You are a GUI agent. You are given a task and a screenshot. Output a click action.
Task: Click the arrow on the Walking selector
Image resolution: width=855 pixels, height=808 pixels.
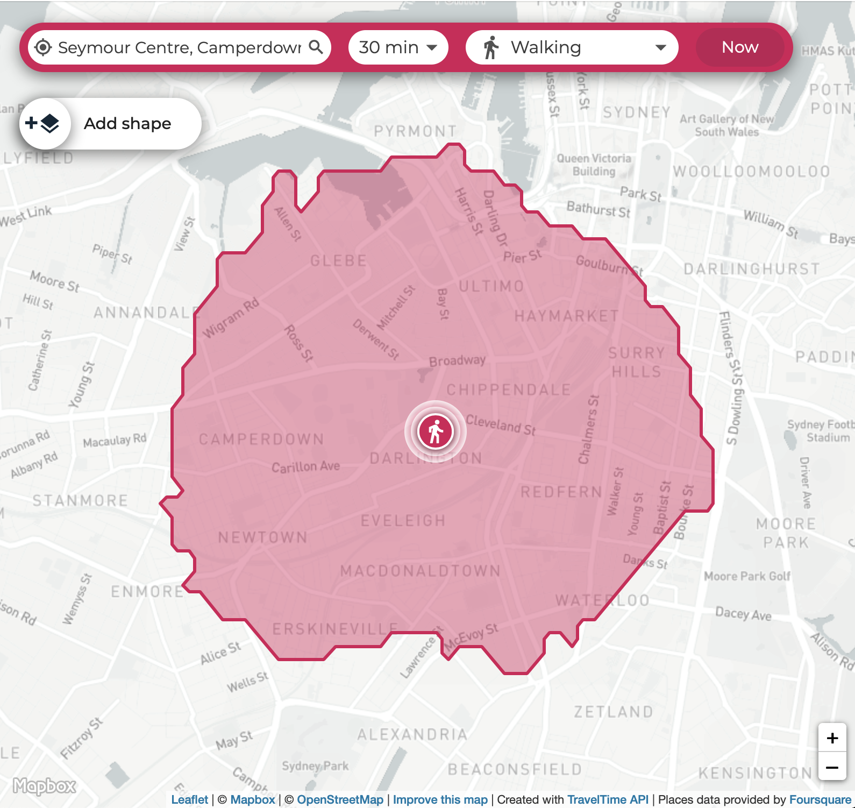tap(661, 48)
